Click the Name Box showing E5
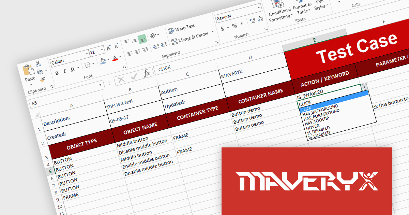This screenshot has height=215, width=409. (67, 95)
